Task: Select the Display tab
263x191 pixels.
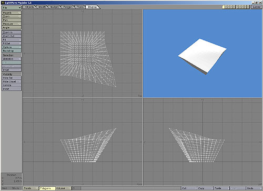Action: click(93, 7)
